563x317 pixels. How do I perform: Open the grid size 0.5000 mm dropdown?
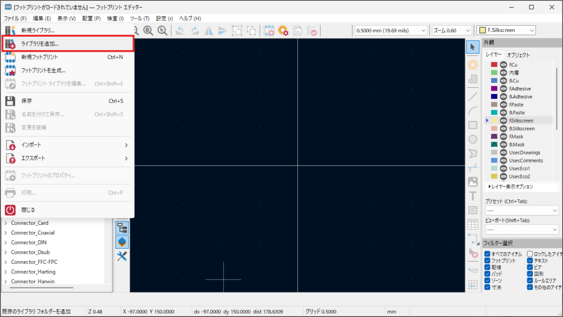(390, 31)
